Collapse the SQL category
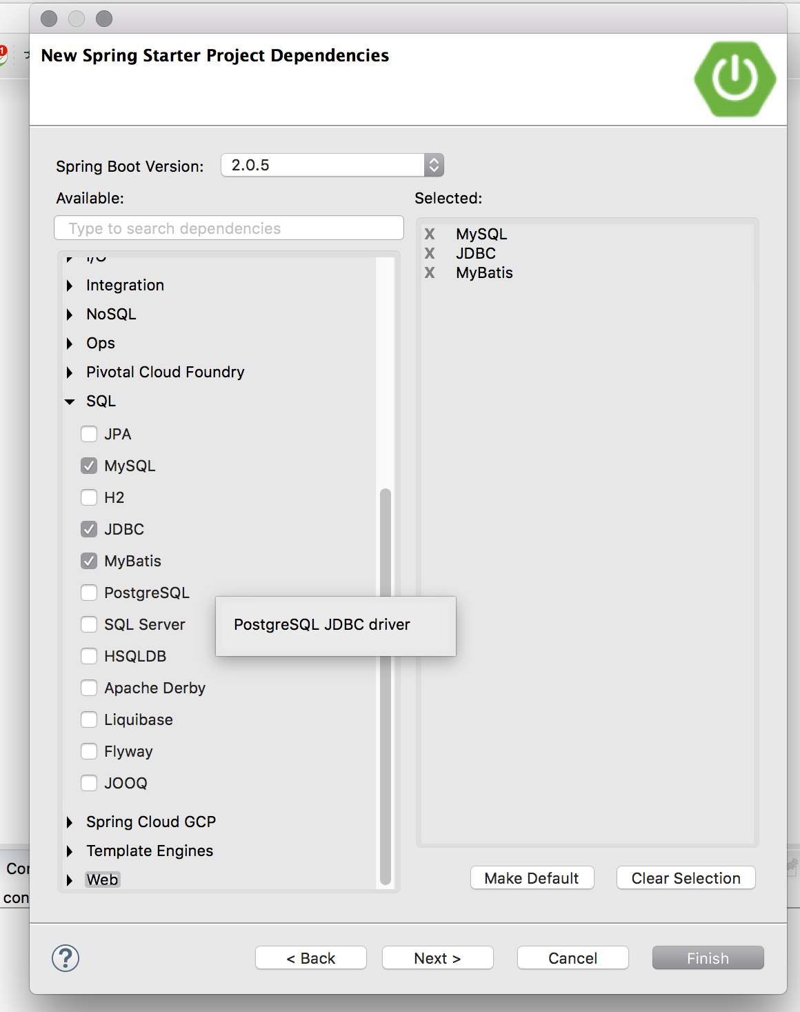800x1012 pixels. [70, 401]
